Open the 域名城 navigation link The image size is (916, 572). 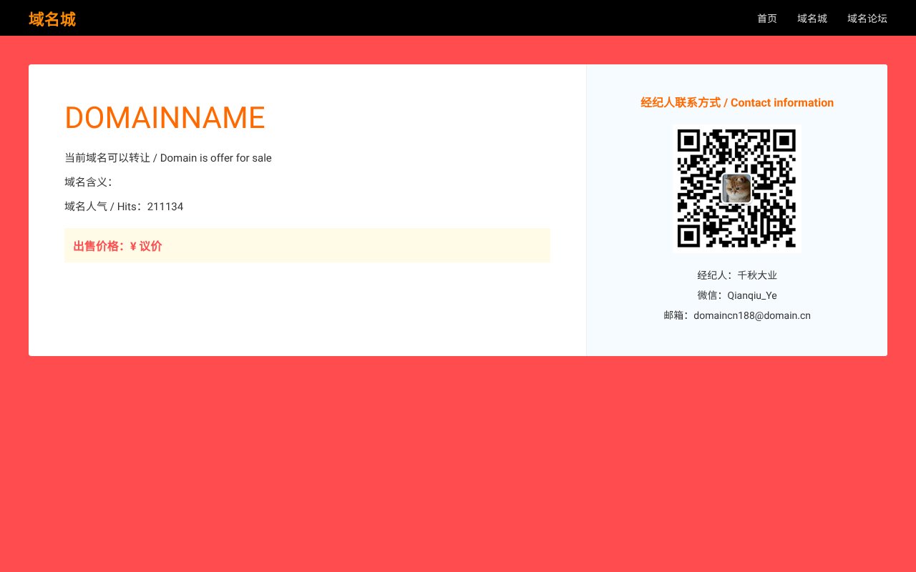(812, 19)
